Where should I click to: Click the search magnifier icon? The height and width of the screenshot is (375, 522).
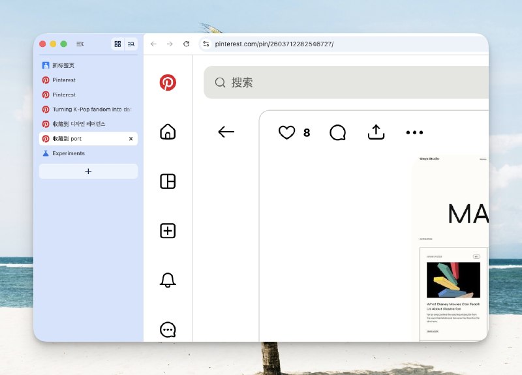tap(220, 83)
